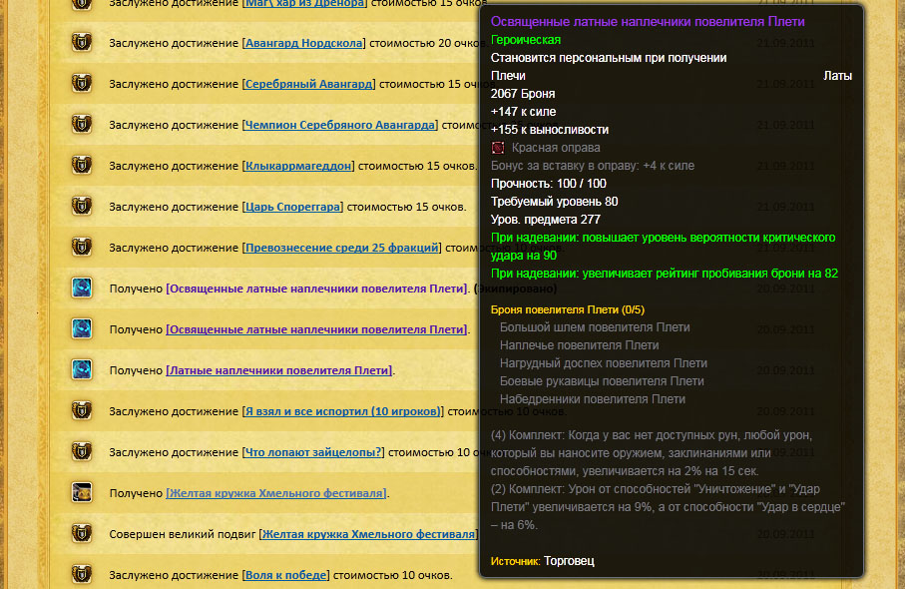This screenshot has width=905, height=589.
Task: Select the shield icon beside Воля к победе
Action: coord(82,575)
